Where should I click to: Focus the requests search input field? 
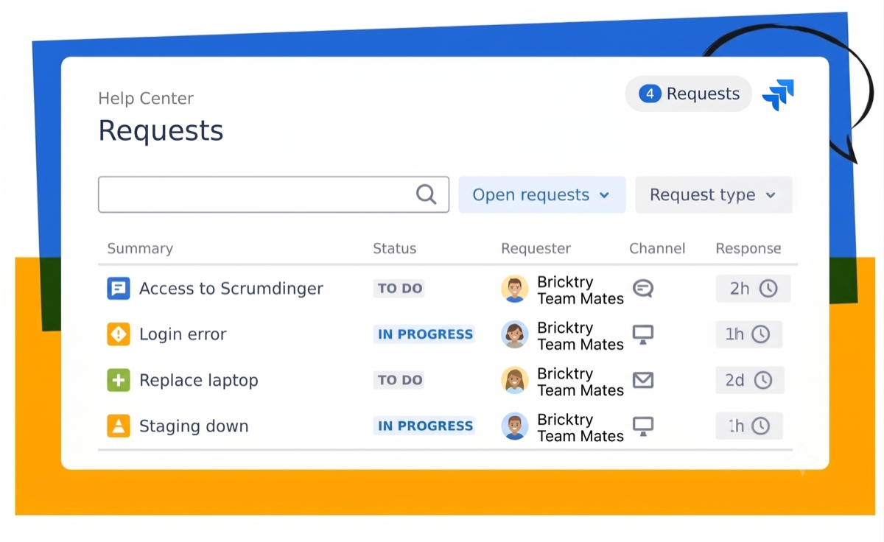pyautogui.click(x=273, y=194)
